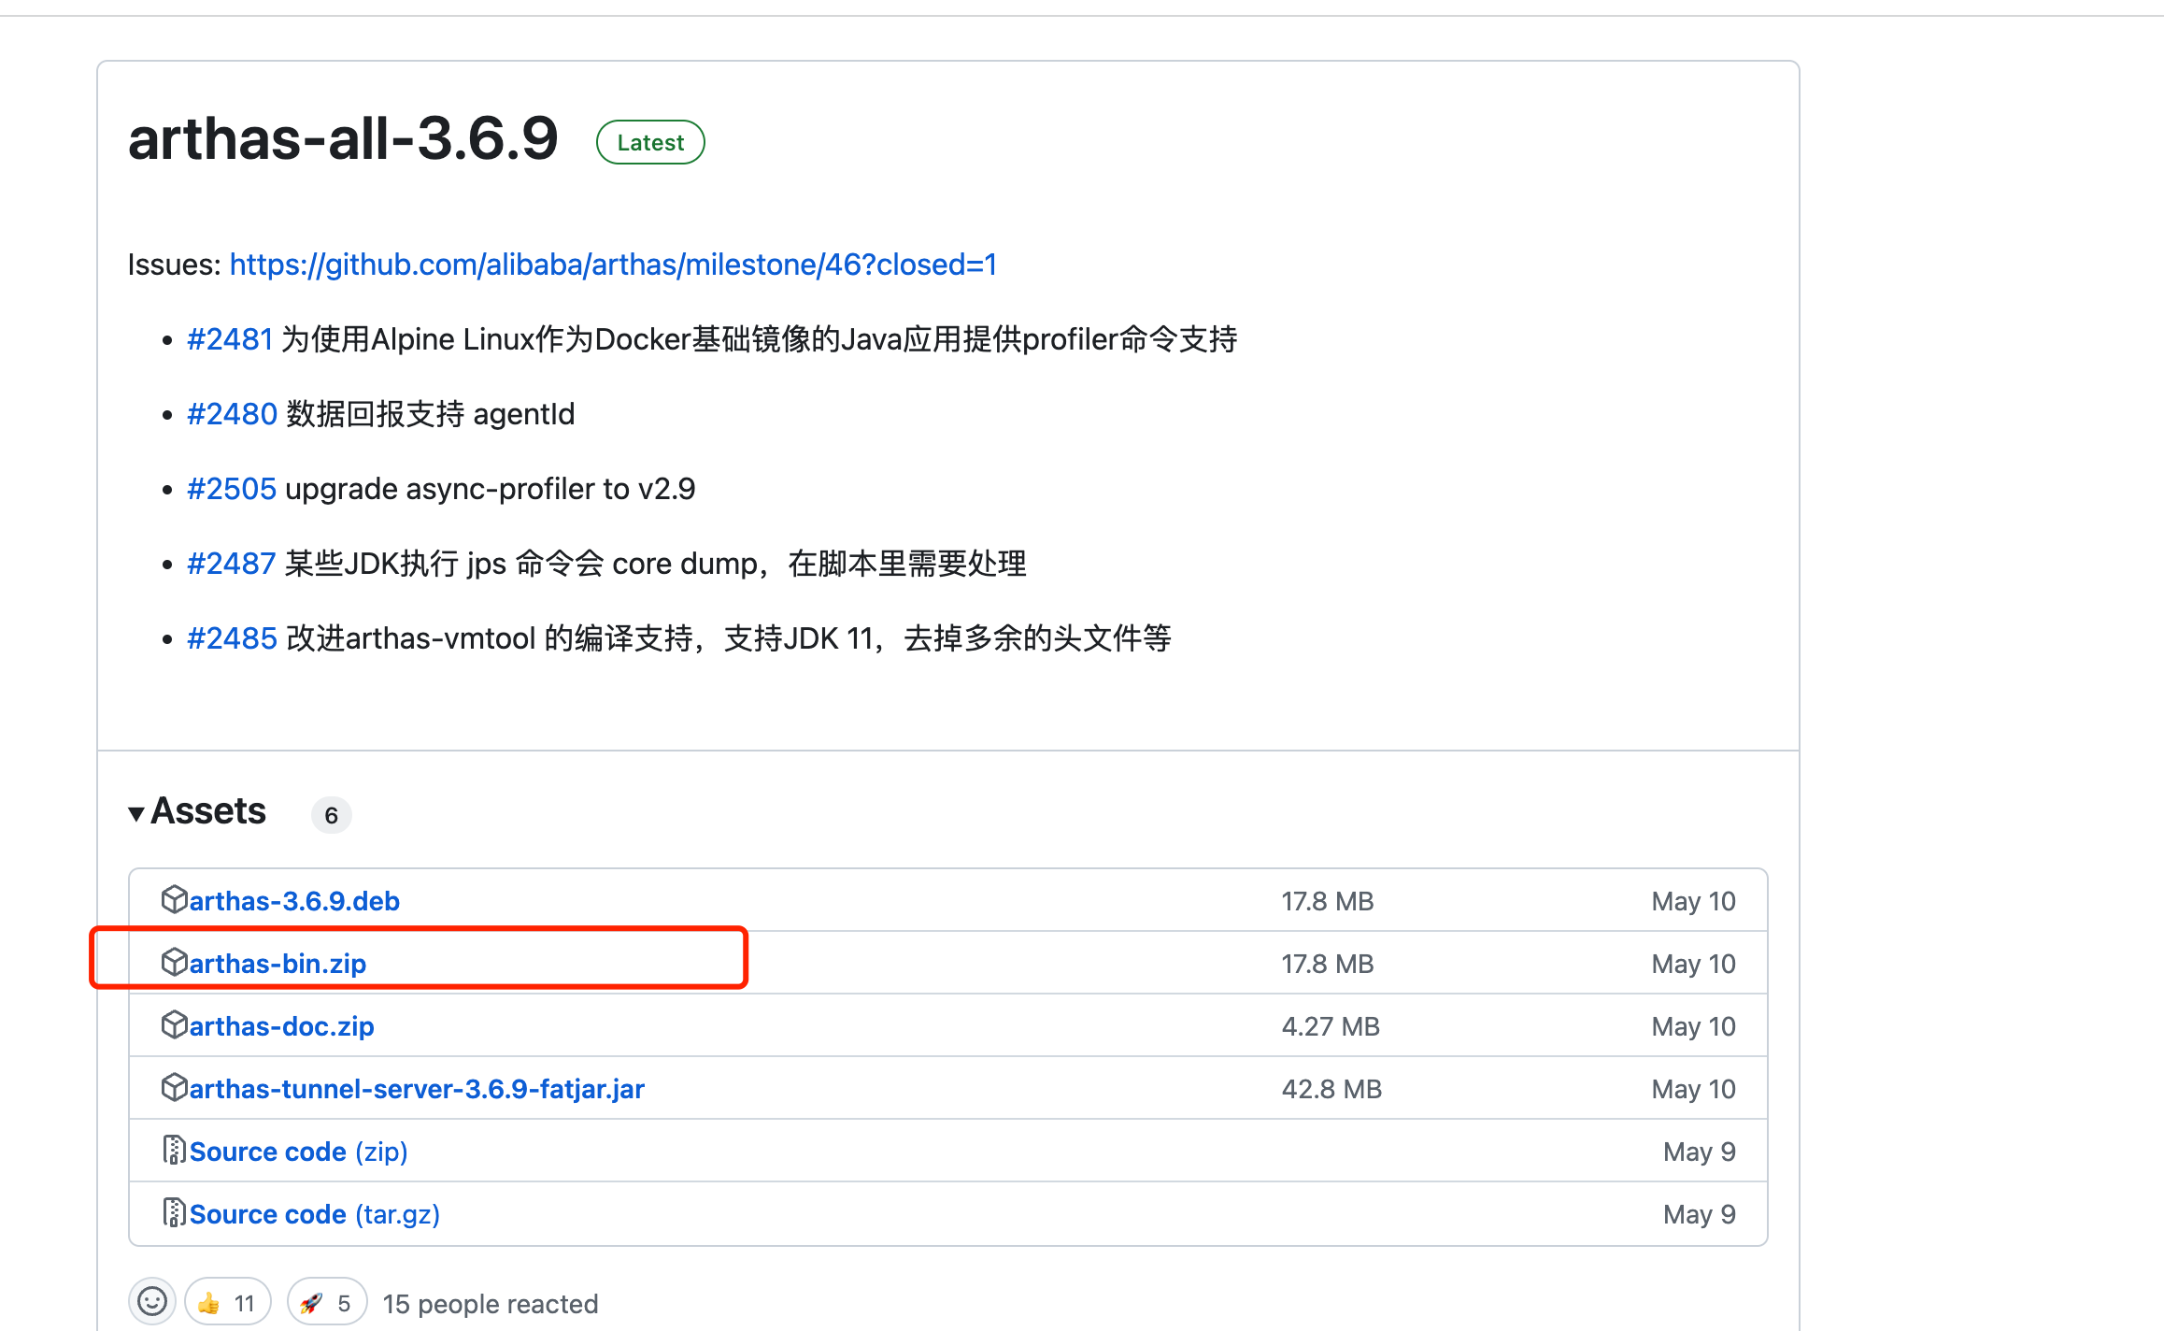The width and height of the screenshot is (2164, 1331).
Task: Open issue #2485 link
Action: click(232, 638)
